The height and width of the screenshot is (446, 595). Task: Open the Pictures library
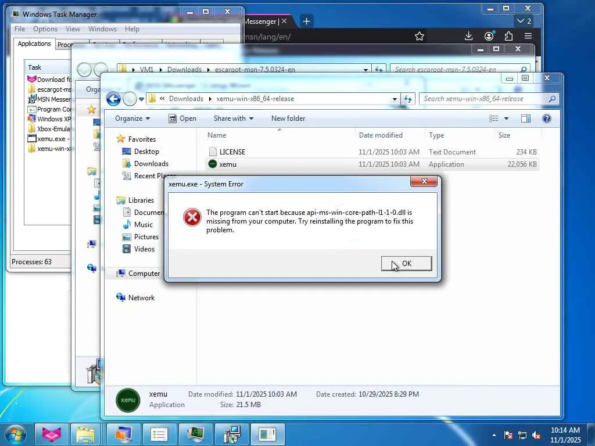146,237
